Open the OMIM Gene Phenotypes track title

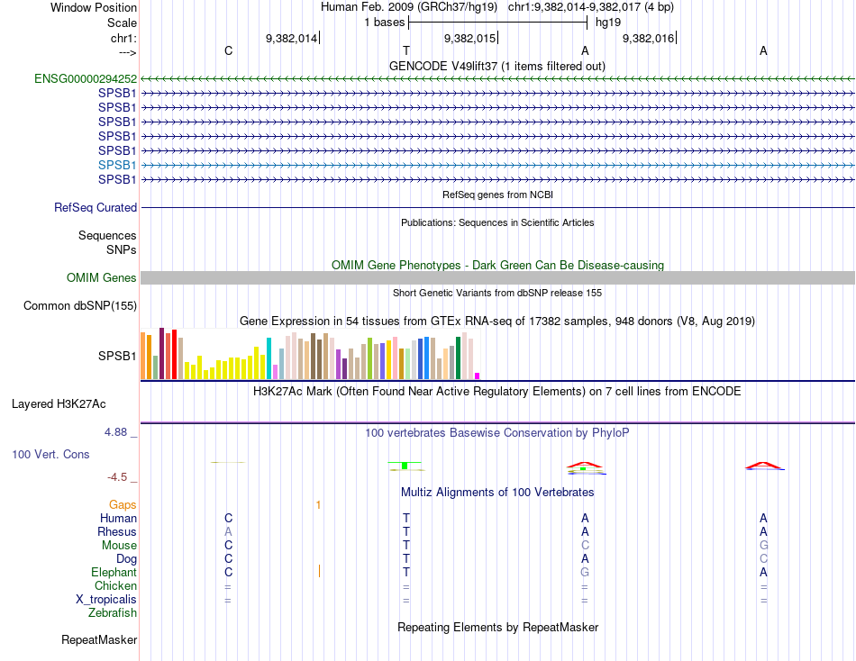tap(497, 266)
